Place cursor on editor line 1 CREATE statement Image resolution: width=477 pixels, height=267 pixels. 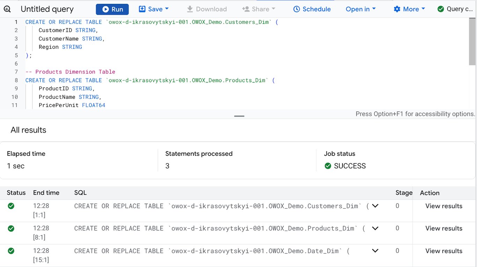point(152,22)
